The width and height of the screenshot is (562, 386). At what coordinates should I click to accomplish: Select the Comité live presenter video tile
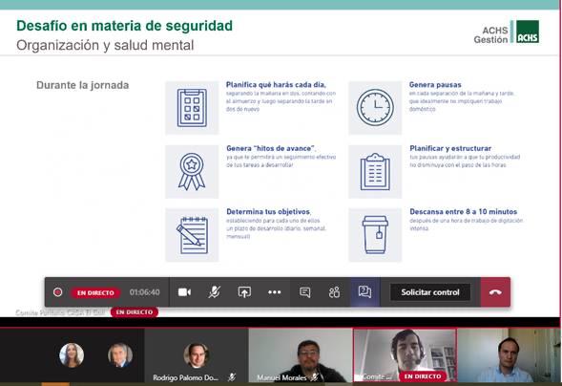(405, 355)
